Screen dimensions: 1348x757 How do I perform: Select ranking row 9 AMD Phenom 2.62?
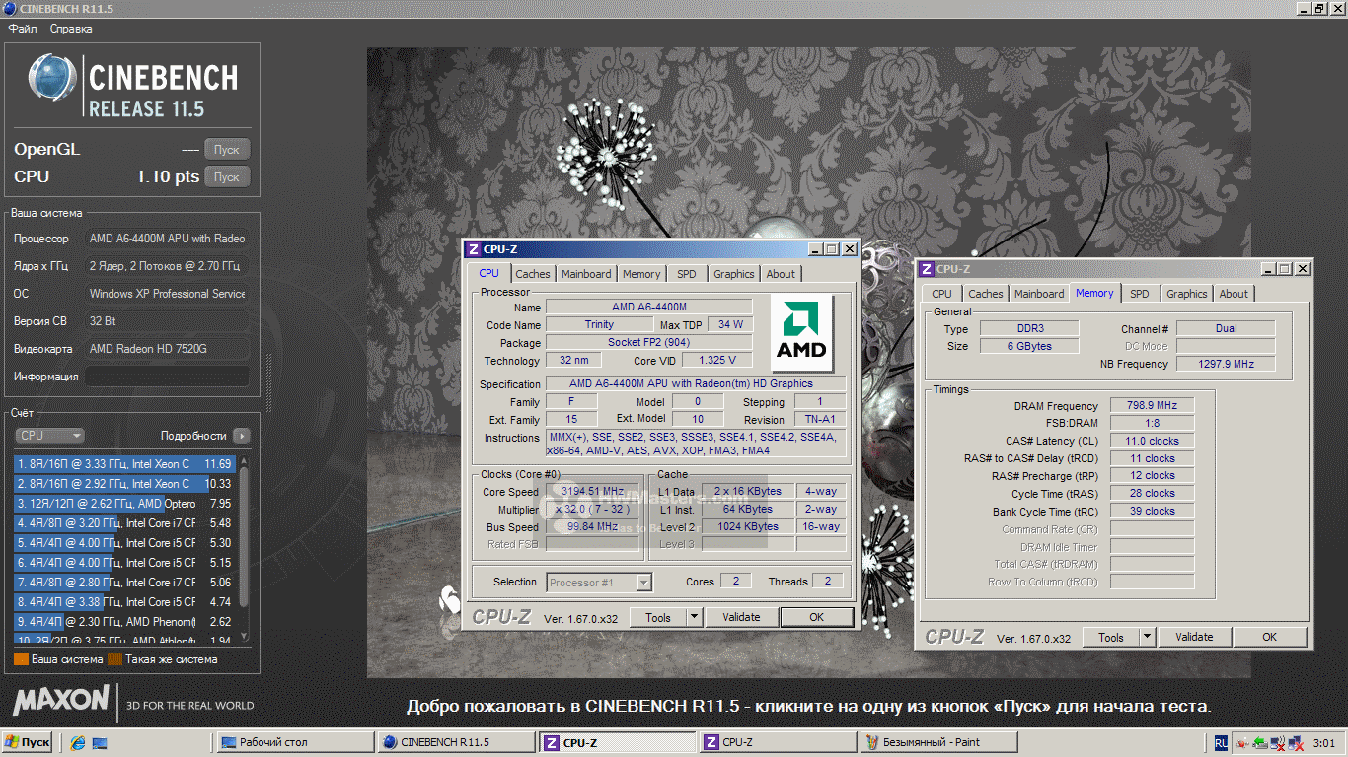pos(124,622)
